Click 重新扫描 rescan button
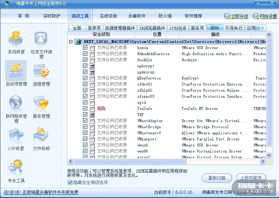 coord(217,178)
